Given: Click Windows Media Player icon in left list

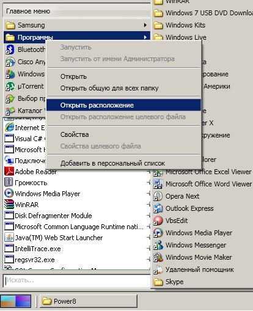Looking at the screenshot, I should 9,193.
